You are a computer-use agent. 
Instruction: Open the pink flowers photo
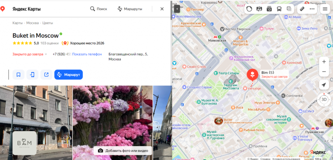pyautogui.click(x=113, y=123)
